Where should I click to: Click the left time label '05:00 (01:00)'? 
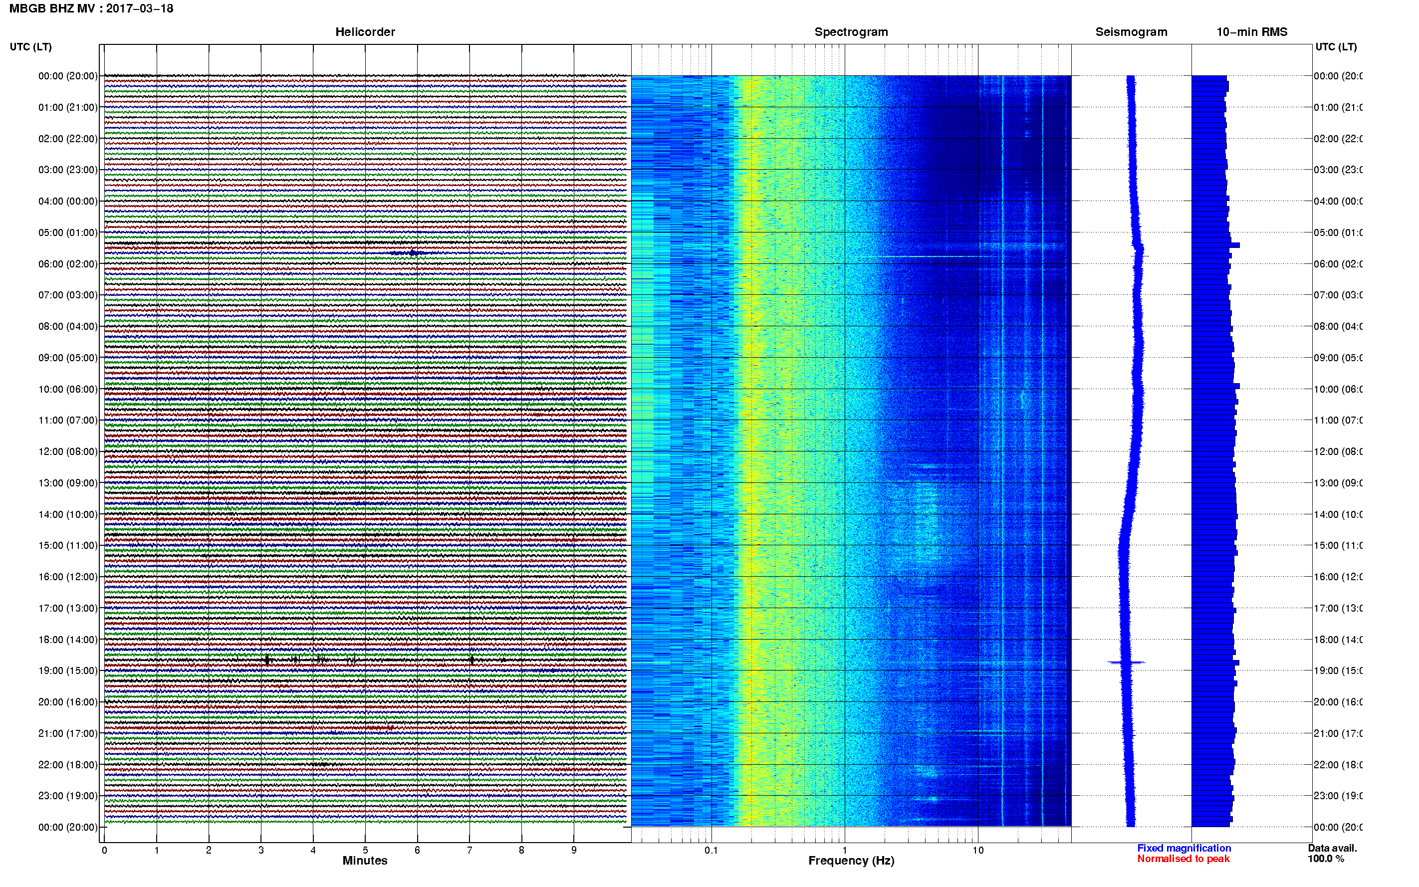(68, 233)
